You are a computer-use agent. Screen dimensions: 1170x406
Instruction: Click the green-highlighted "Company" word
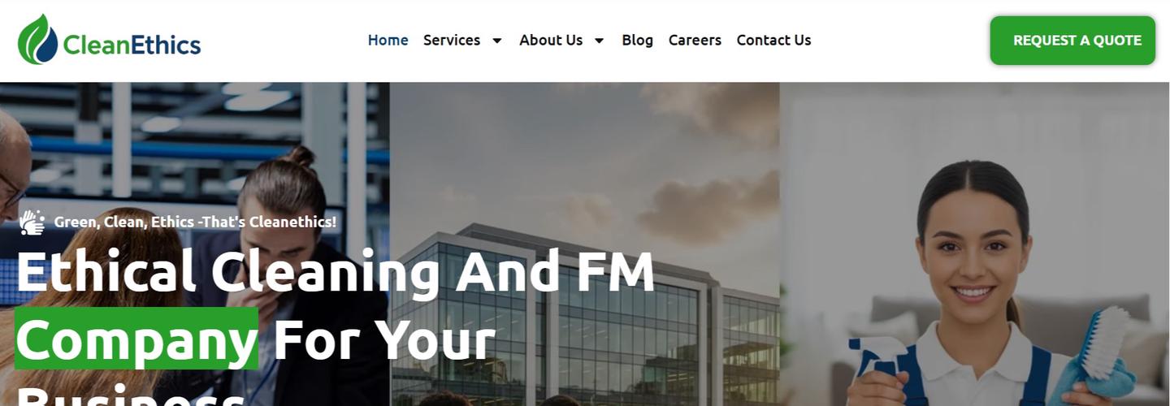pyautogui.click(x=136, y=339)
